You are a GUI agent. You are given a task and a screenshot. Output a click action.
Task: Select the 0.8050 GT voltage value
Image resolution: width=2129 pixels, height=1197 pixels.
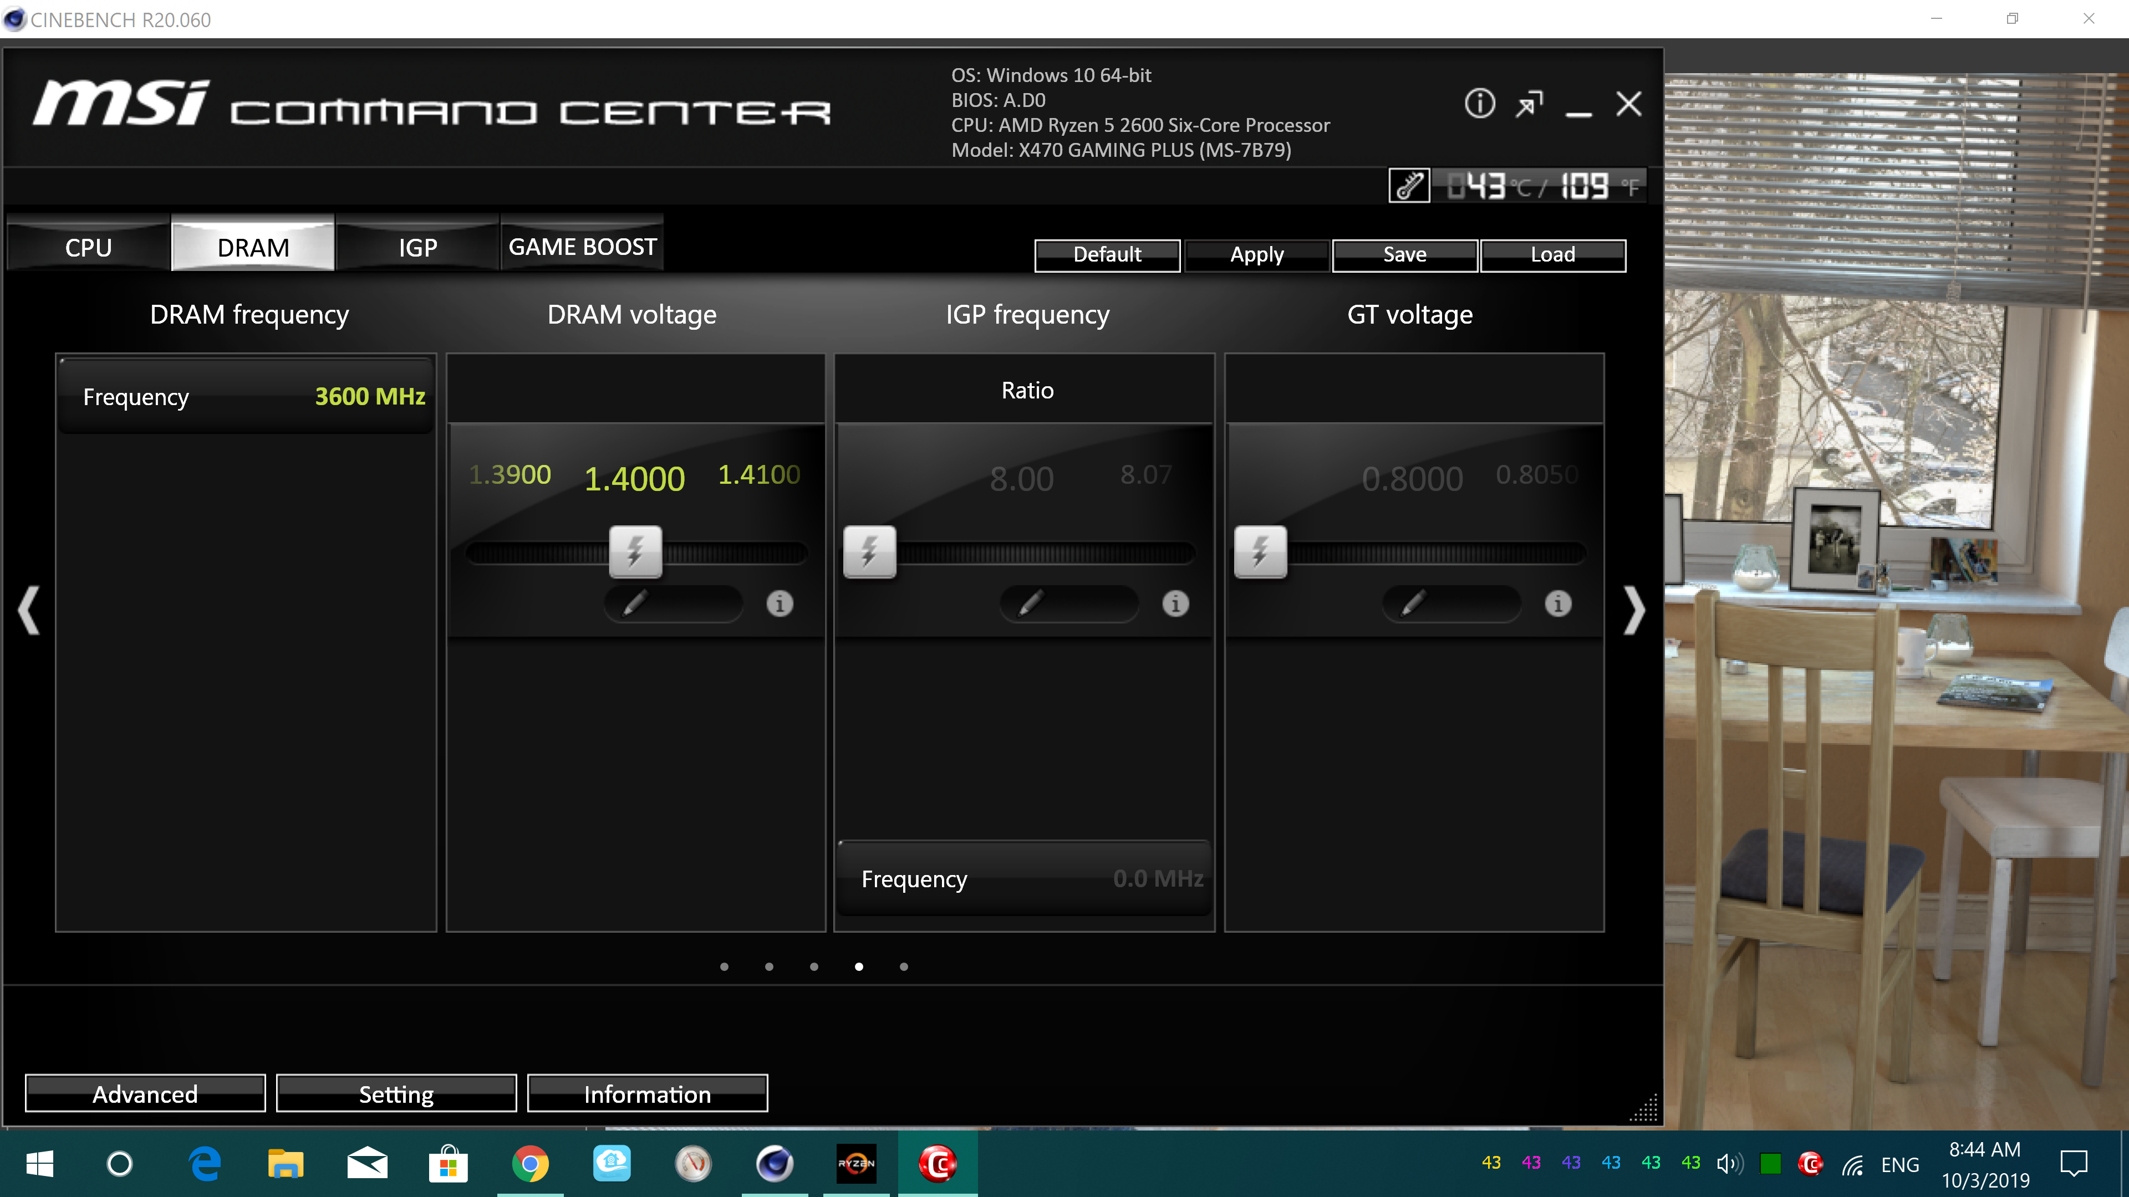pyautogui.click(x=1536, y=474)
